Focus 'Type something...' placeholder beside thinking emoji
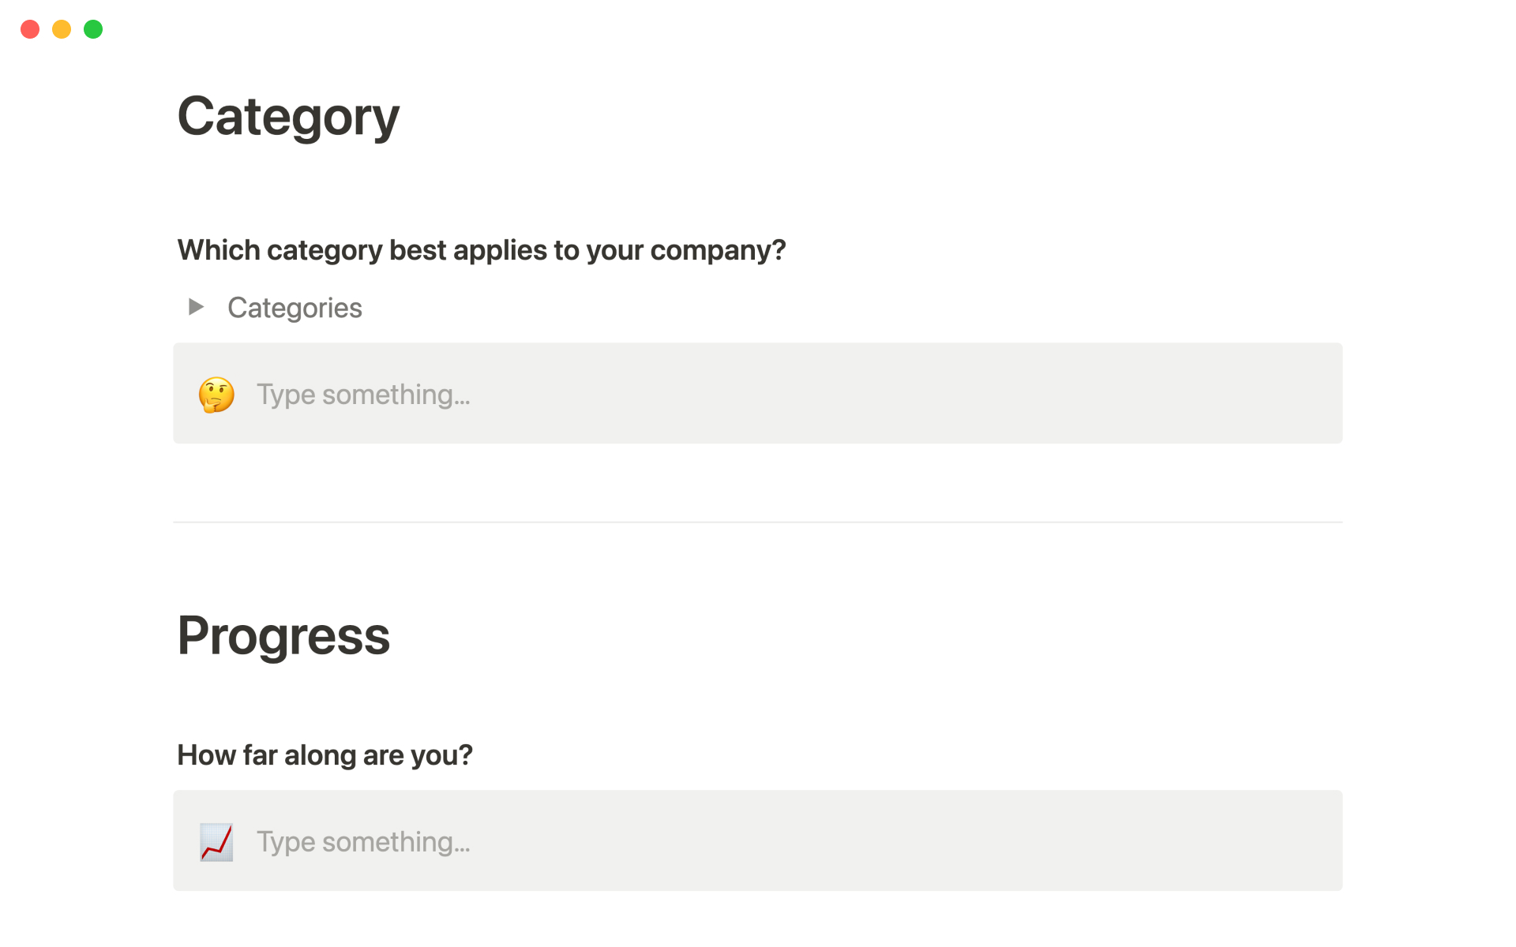 363,395
